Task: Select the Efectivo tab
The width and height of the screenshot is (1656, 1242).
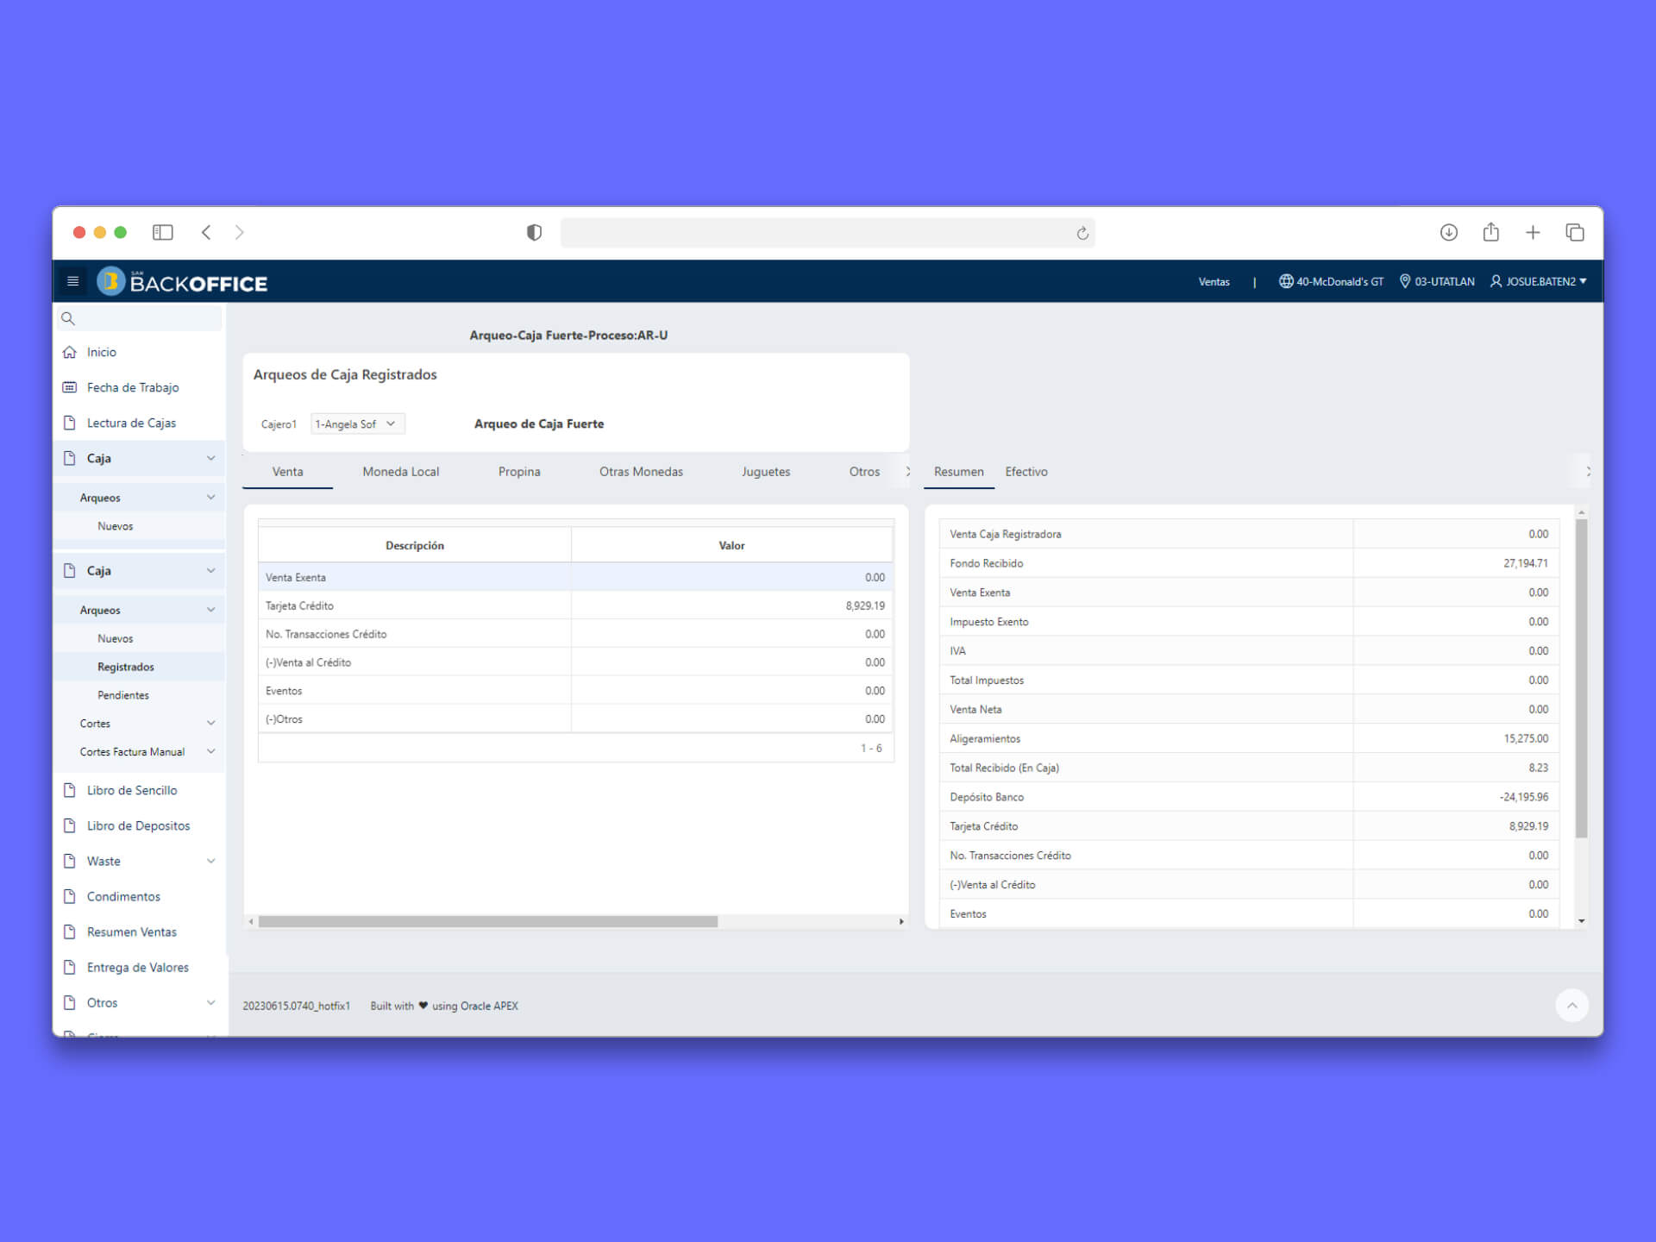Action: (x=1026, y=472)
